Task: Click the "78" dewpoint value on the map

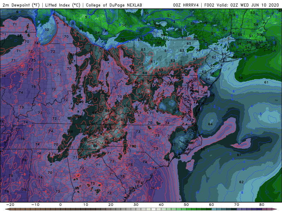Action: (x=24, y=160)
